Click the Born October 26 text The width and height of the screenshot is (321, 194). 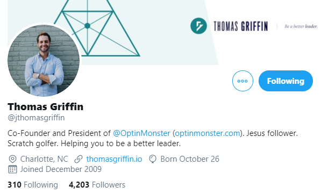190,159
